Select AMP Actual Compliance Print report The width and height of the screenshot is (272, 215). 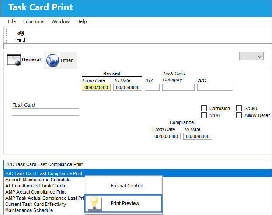tap(35, 192)
